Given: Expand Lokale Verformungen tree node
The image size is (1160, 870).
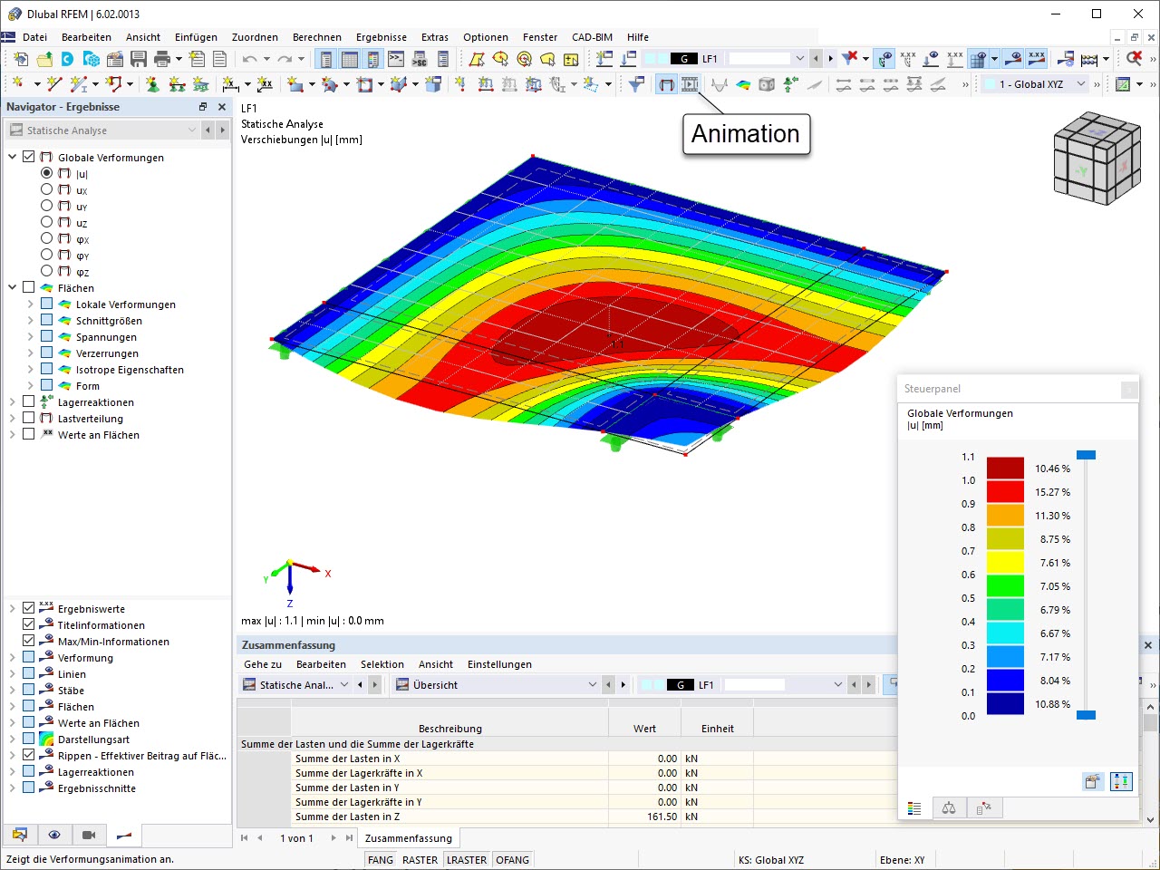Looking at the screenshot, I should [x=31, y=304].
